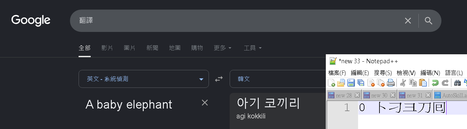Click the Save file floppy icon
Image resolution: width=467 pixels, height=129 pixels.
(351, 83)
